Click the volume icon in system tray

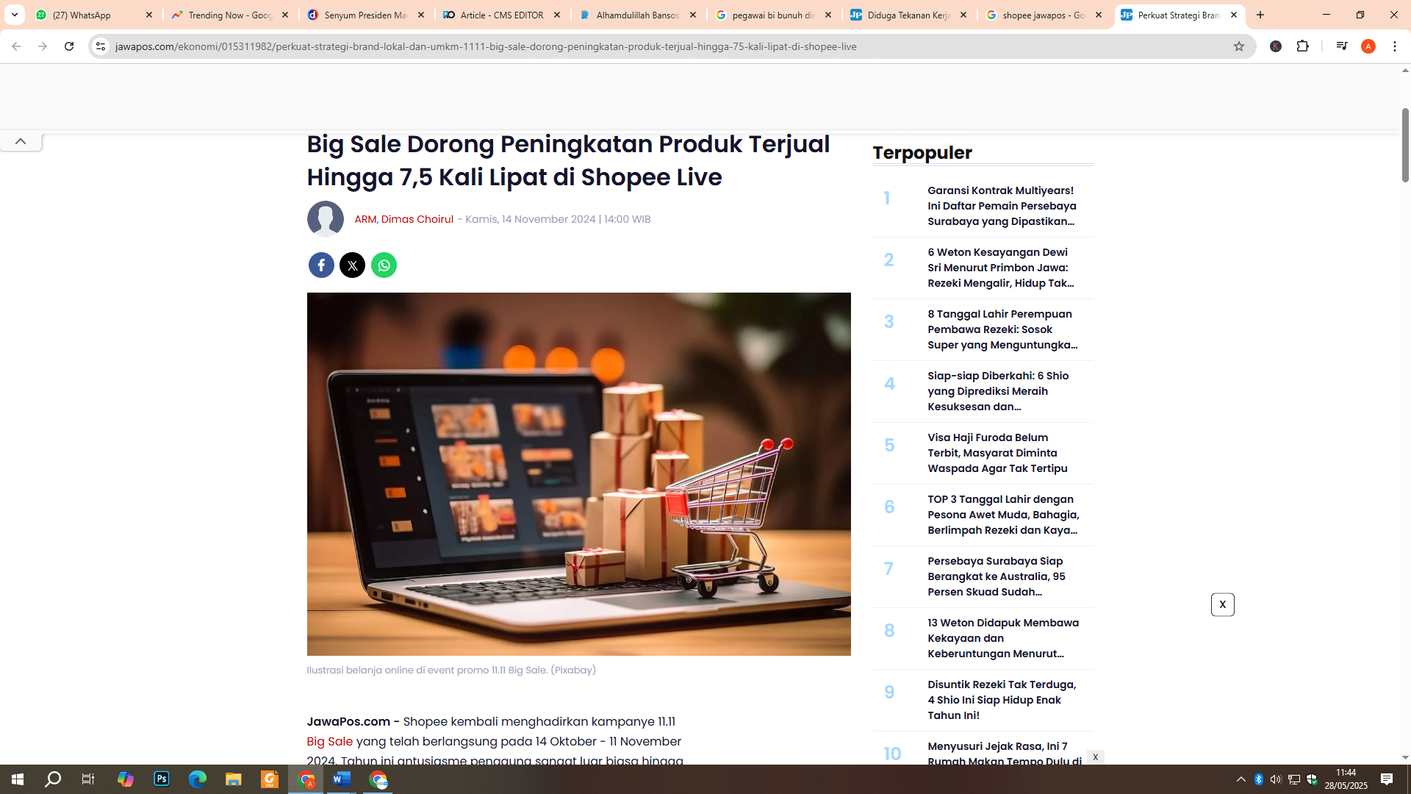[1276, 779]
